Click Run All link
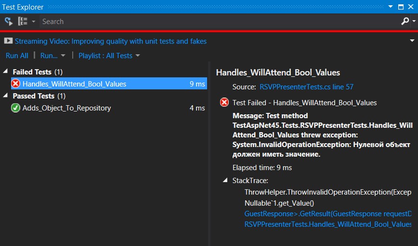The width and height of the screenshot is (418, 246). coord(17,56)
